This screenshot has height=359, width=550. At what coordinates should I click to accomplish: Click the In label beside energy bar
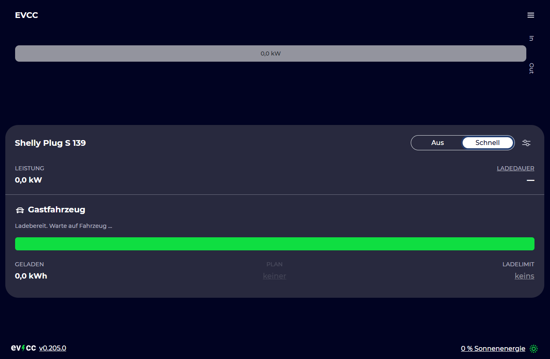point(531,38)
